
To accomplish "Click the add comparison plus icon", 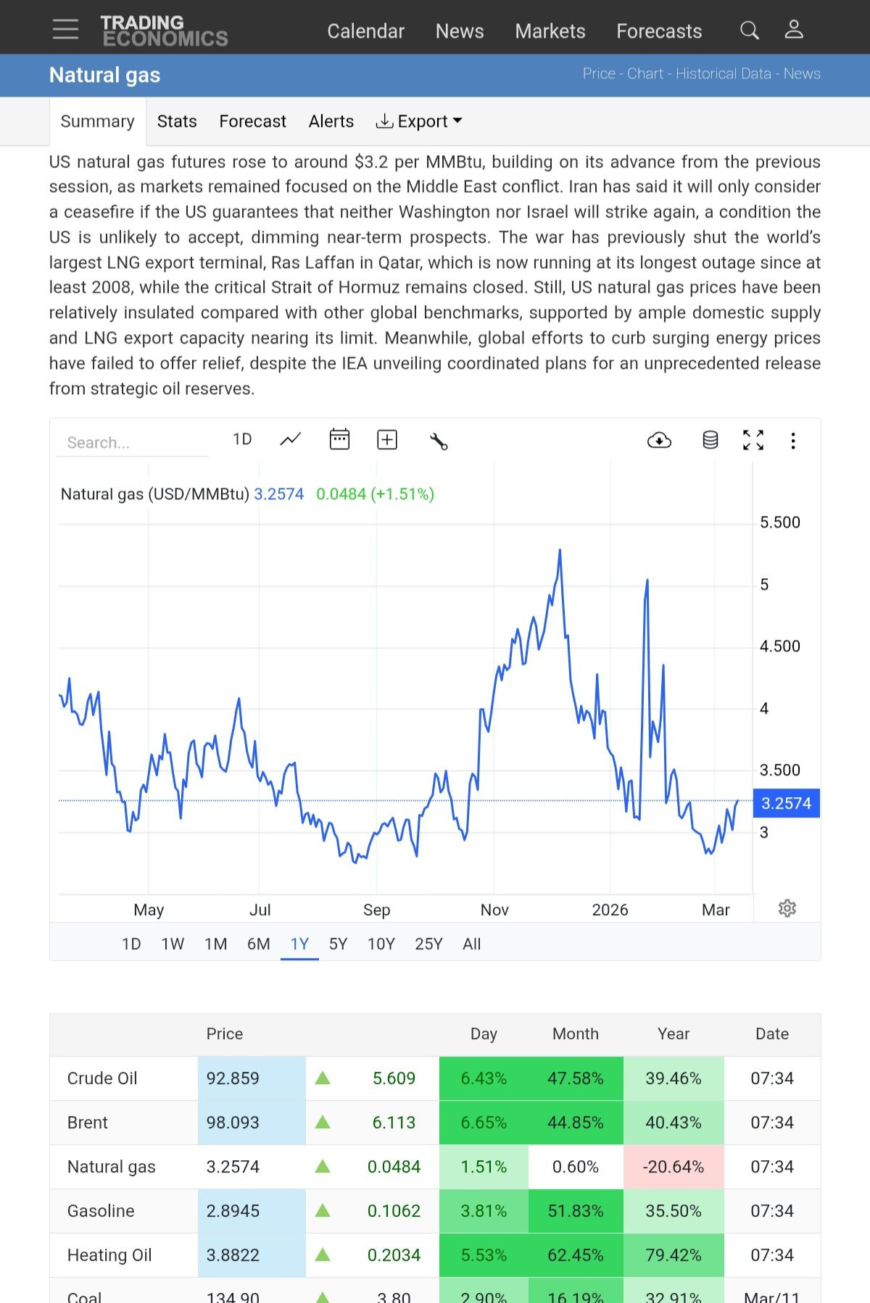I will [x=387, y=440].
